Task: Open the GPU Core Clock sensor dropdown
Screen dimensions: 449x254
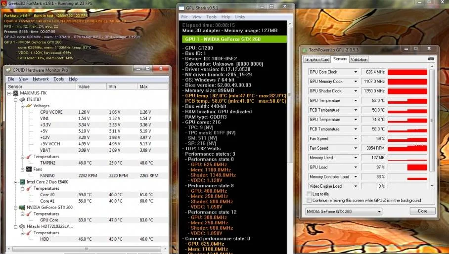Action: 356,72
